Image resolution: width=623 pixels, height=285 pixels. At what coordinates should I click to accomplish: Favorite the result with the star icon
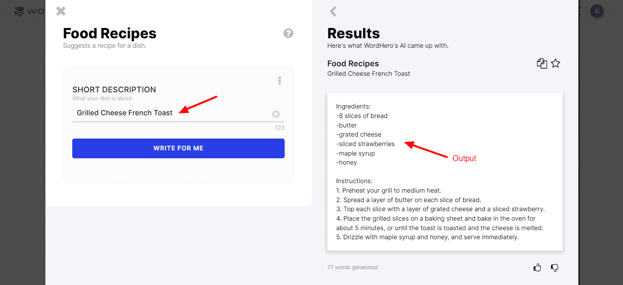click(x=555, y=63)
